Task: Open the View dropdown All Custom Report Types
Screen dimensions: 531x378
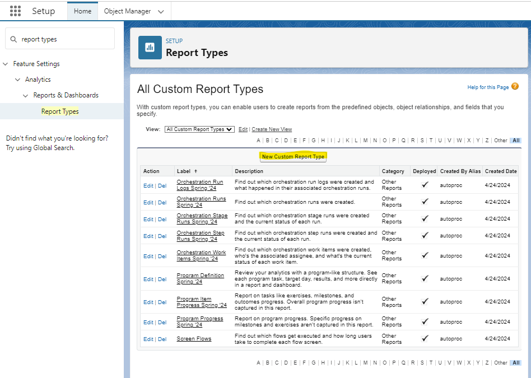Action: [x=199, y=129]
